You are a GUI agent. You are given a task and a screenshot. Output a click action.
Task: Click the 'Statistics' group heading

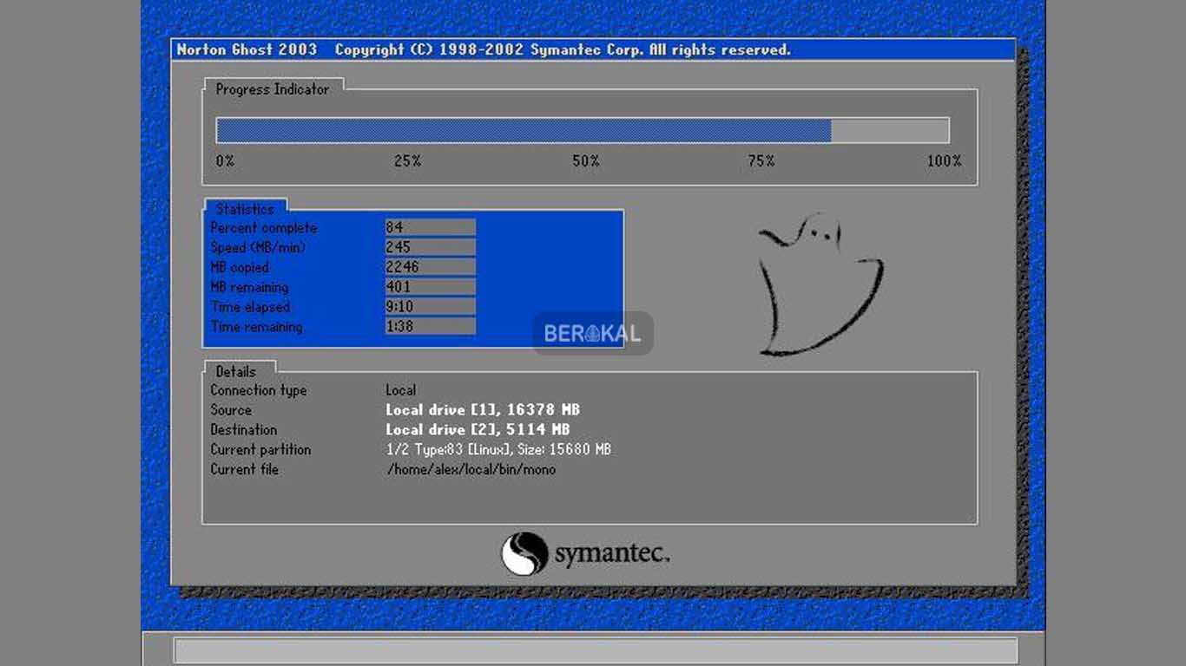pos(245,209)
